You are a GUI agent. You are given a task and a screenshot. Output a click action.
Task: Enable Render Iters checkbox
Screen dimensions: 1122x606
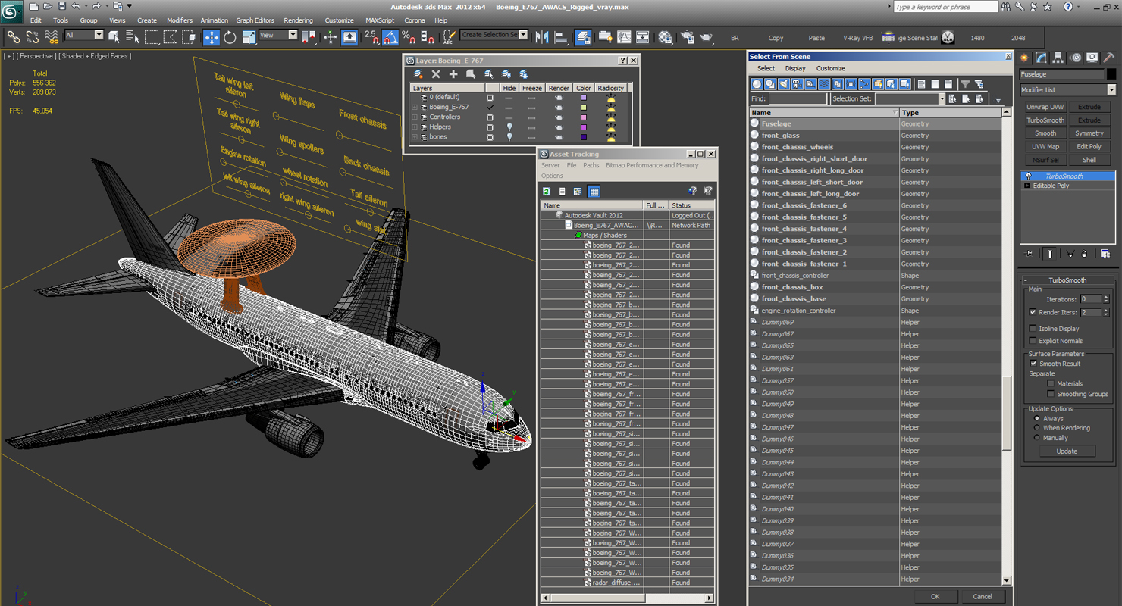(1033, 312)
